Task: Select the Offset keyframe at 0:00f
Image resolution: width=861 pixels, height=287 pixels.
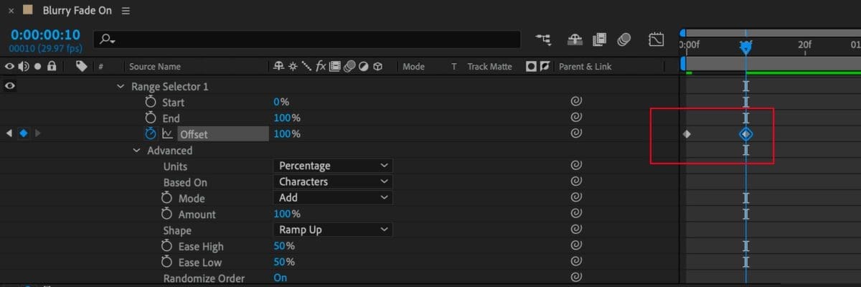Action: 687,134
